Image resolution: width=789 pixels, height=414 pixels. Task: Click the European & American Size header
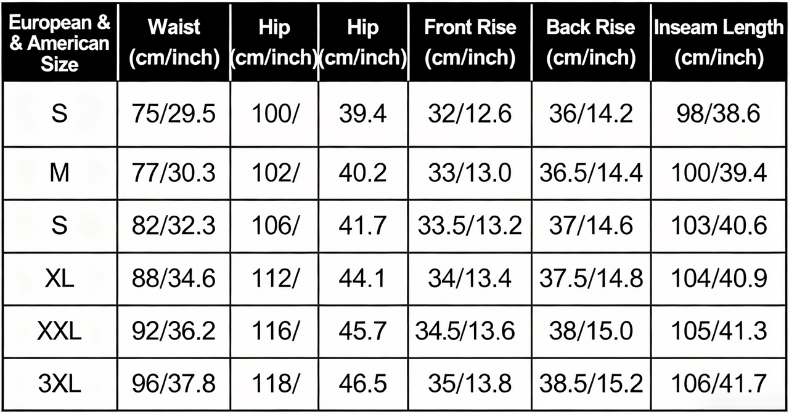point(60,43)
